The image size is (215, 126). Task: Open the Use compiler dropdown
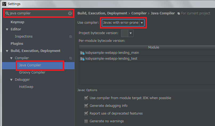click(142, 23)
